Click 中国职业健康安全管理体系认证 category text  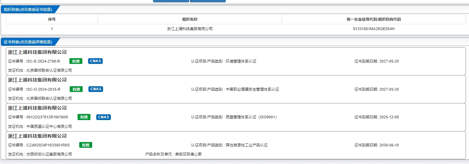252,89
